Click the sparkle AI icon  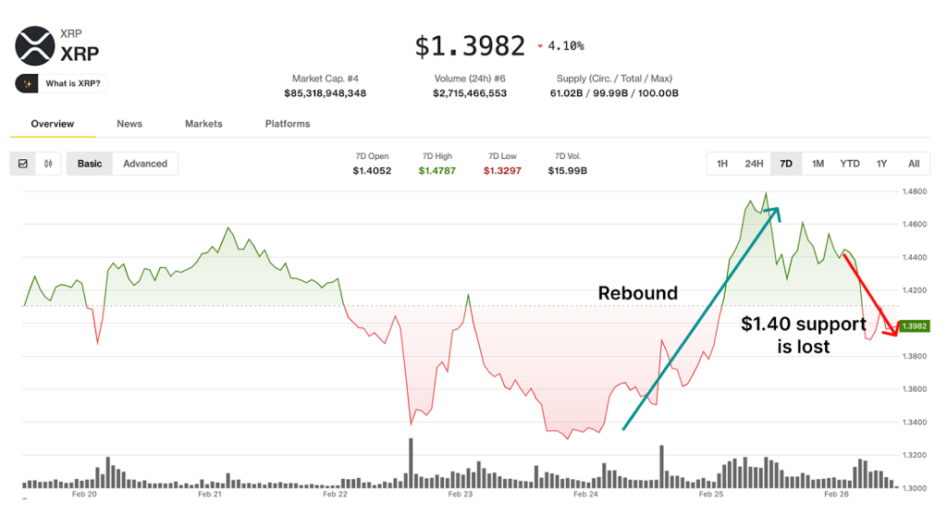[28, 83]
